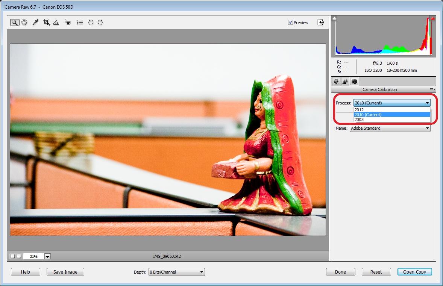The height and width of the screenshot is (286, 443).
Task: Click the f/6.3 aperture readout
Action: 377,63
